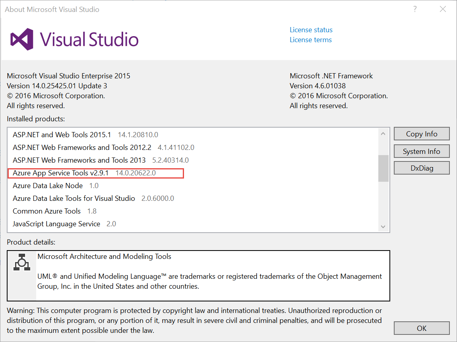Click the Microsoft Architecture and Modeling Tools title

pos(105,256)
